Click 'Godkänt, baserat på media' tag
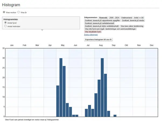Image resolution: width=162 pixels, height=123 pixels. [x=133, y=20]
